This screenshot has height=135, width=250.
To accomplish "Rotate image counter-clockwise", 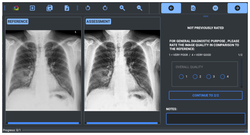I will (x=88, y=8).
